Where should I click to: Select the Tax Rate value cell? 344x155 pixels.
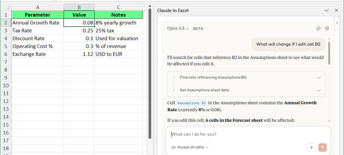pos(79,31)
